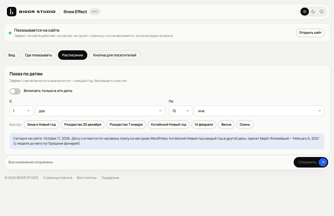334x216 pixels.
Task: Switch to the Вид tab
Action: coord(12,55)
